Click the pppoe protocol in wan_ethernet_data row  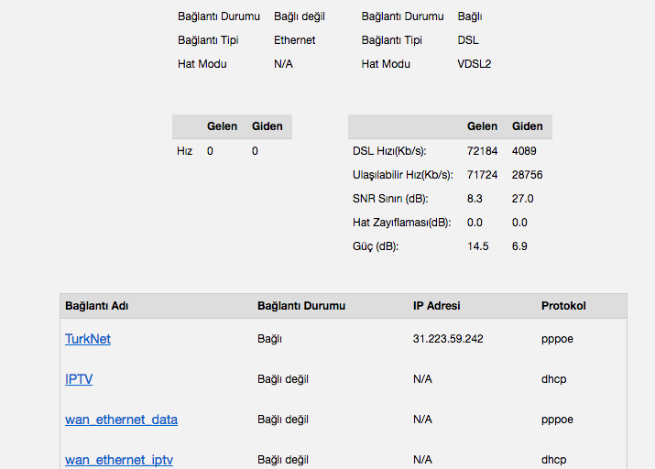tap(557, 420)
